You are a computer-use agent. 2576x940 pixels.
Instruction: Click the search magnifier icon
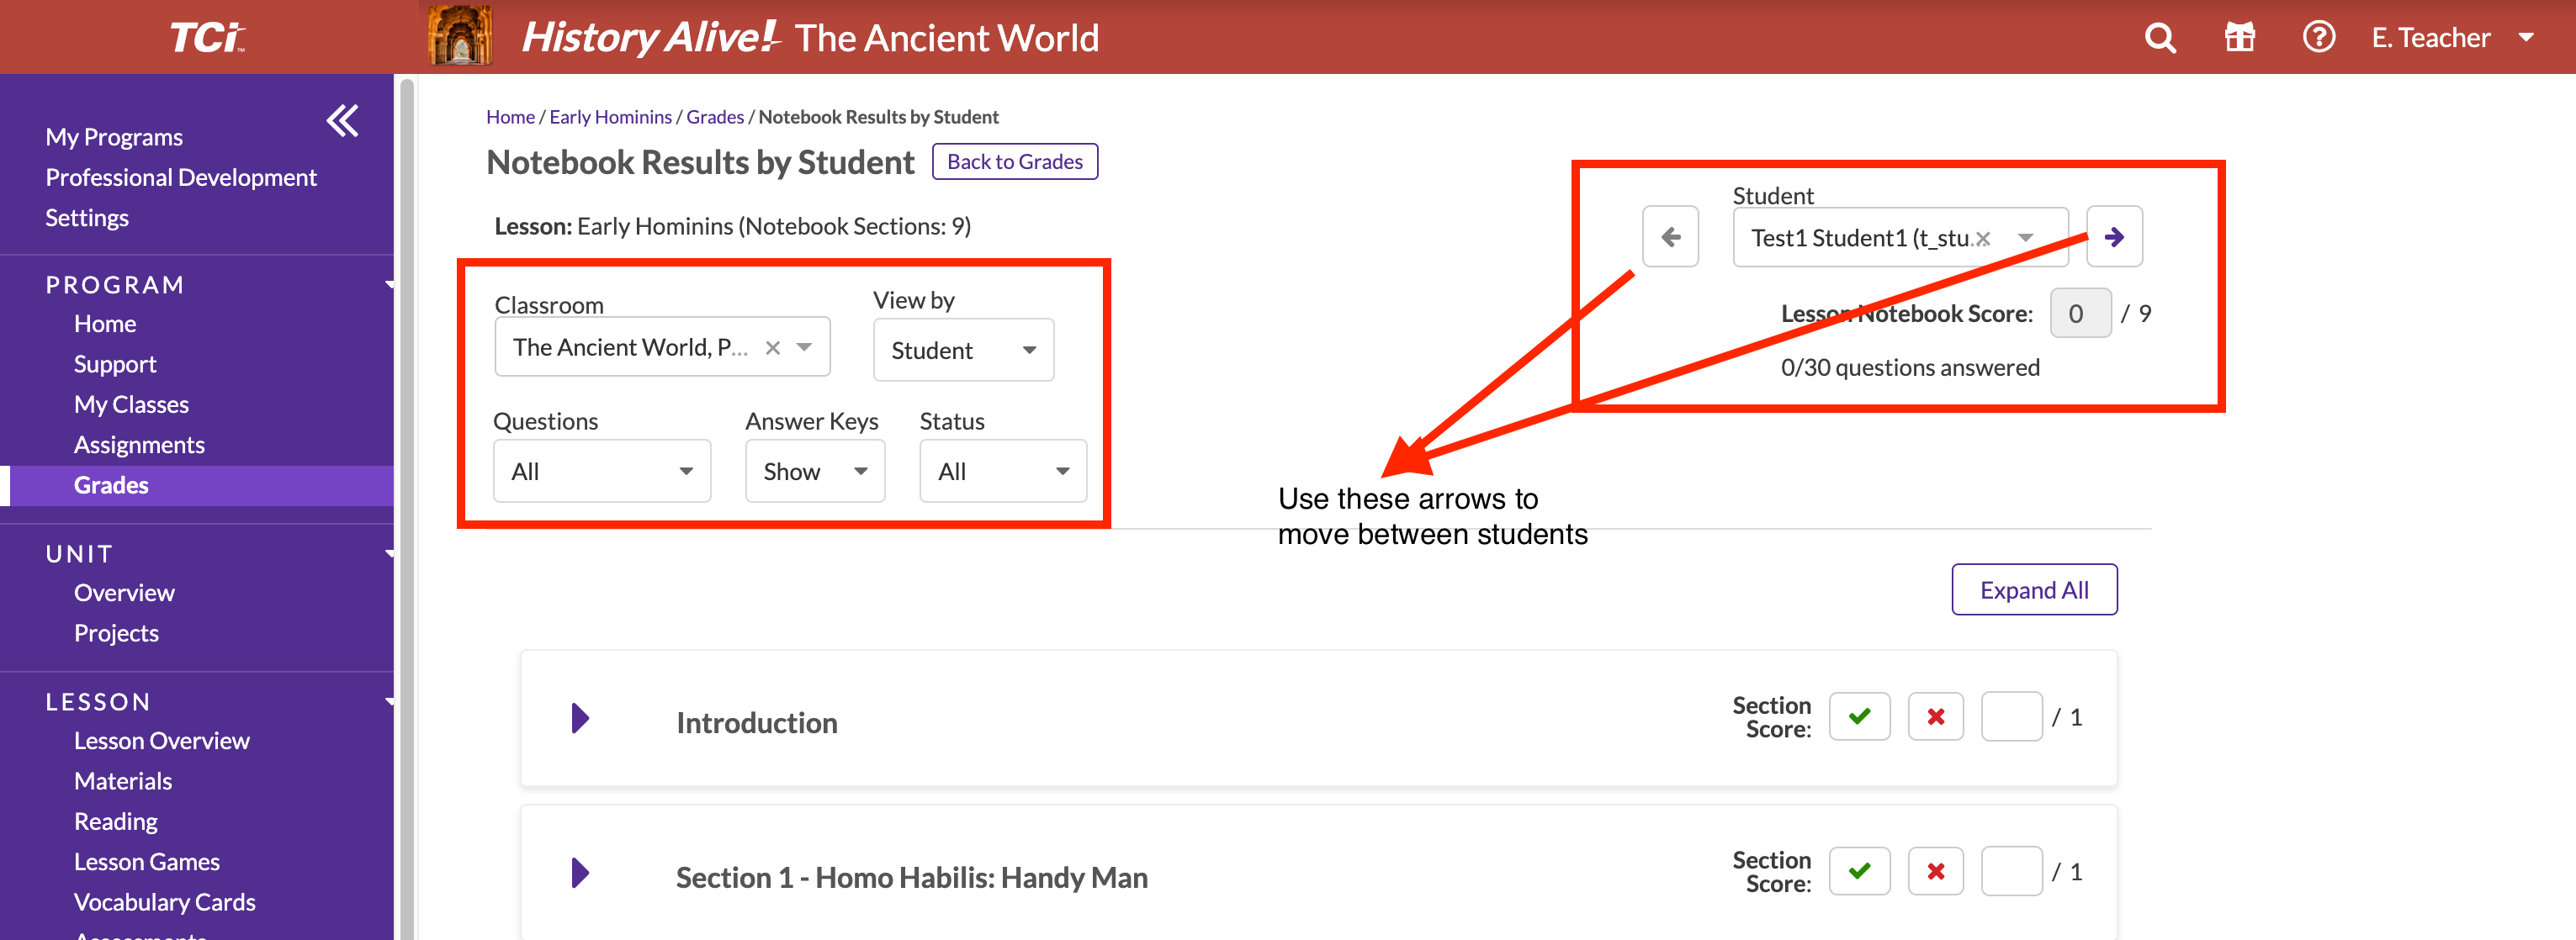coord(2160,38)
